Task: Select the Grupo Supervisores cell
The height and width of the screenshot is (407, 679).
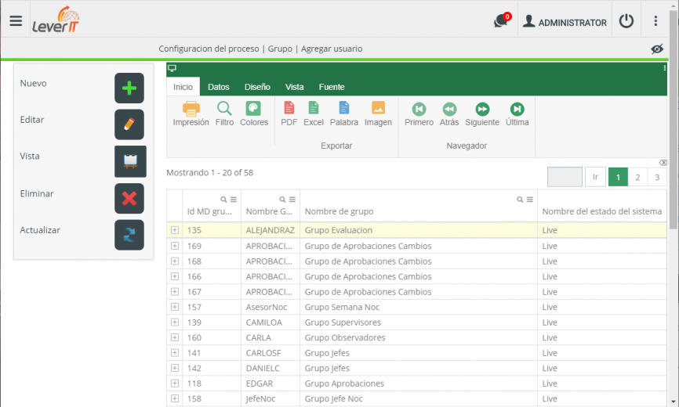Action: point(419,322)
